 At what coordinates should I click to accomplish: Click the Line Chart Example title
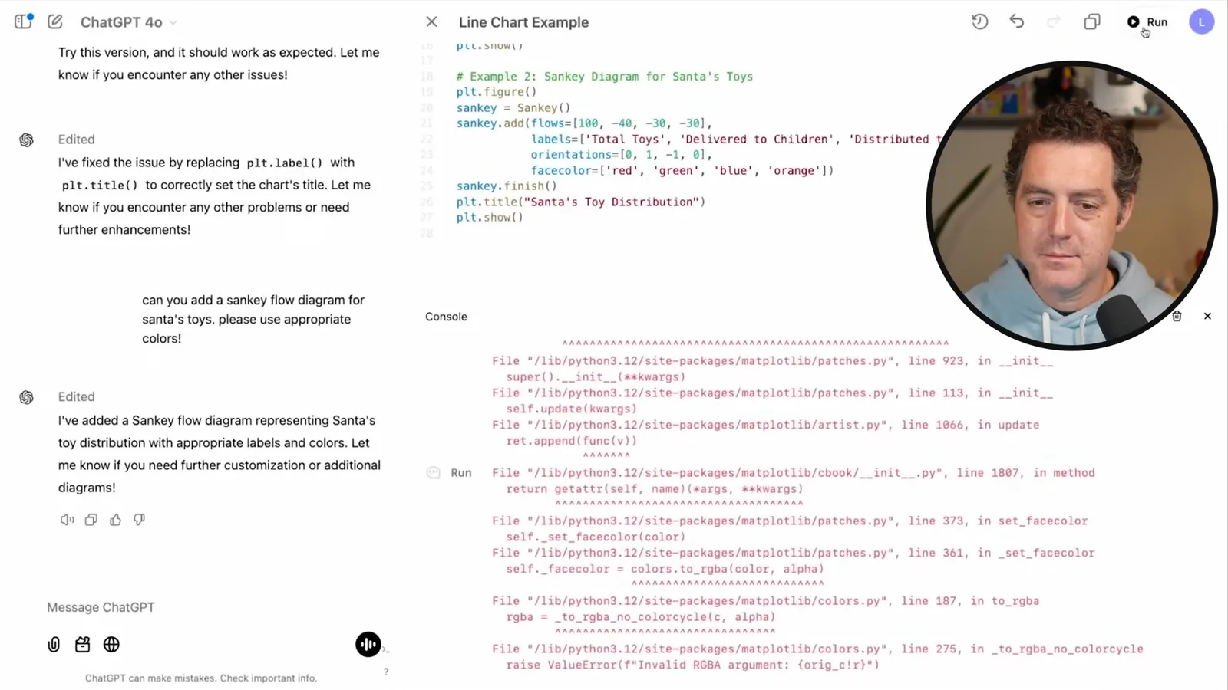(523, 22)
